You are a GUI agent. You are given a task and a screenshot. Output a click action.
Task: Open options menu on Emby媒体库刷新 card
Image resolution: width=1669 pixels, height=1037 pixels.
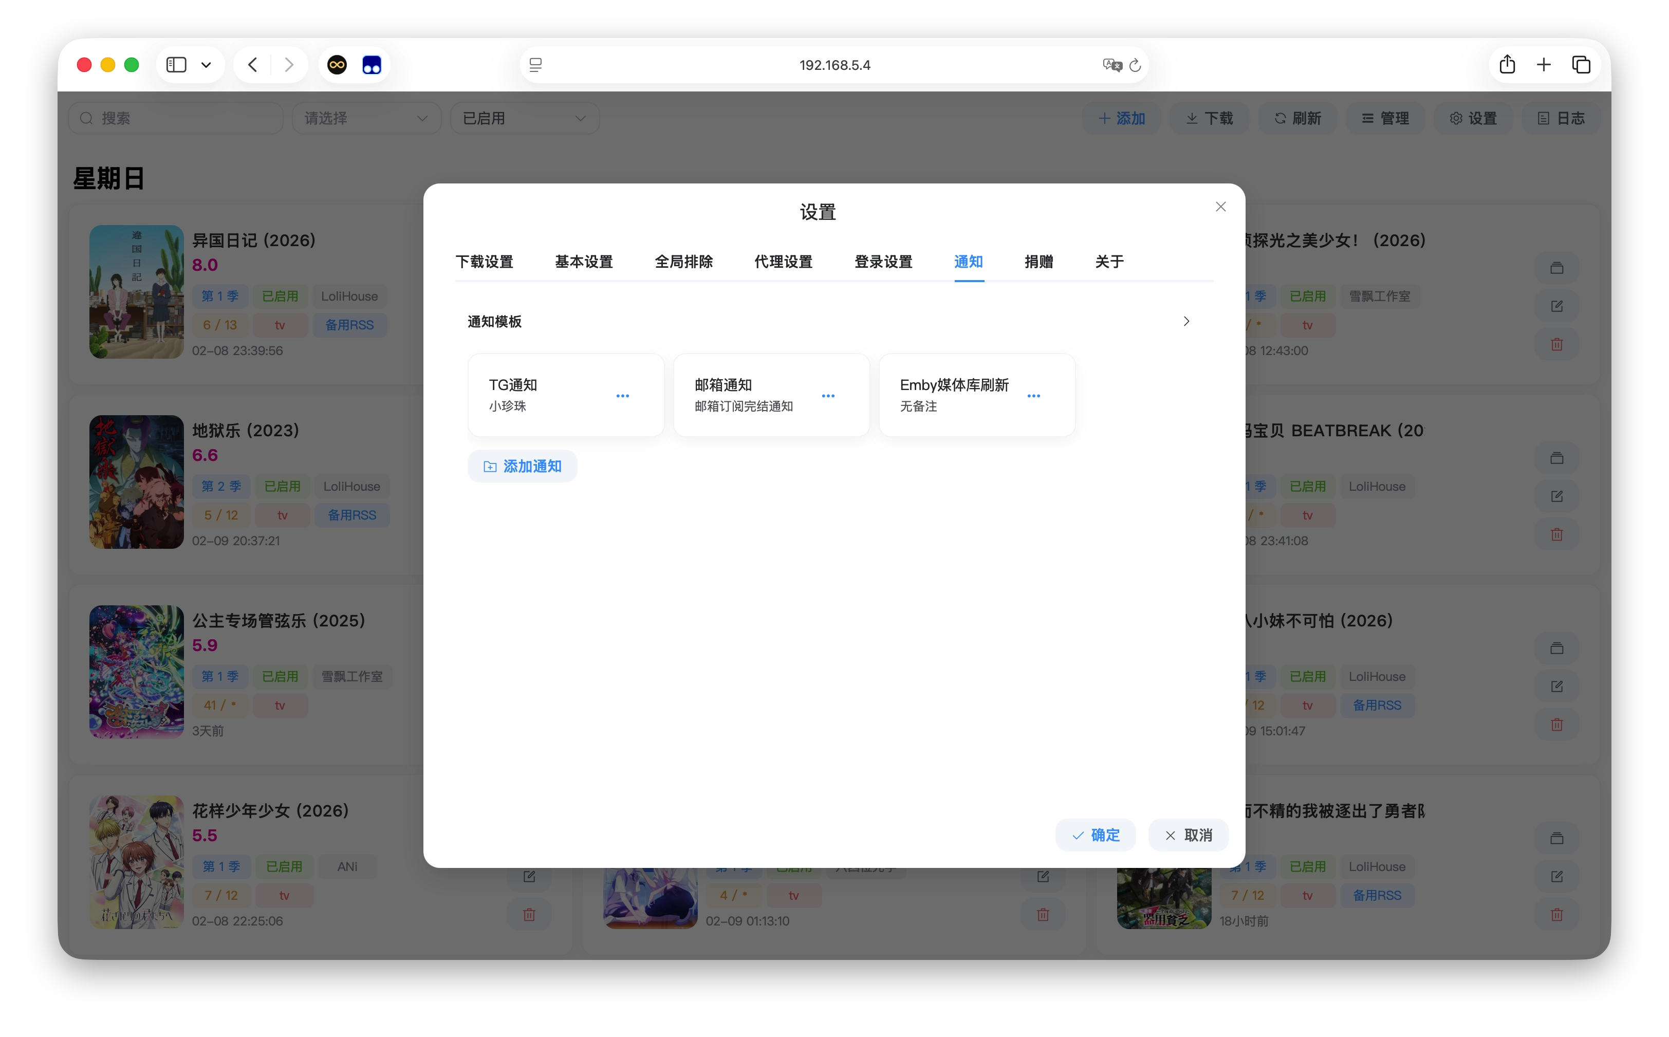point(1034,396)
